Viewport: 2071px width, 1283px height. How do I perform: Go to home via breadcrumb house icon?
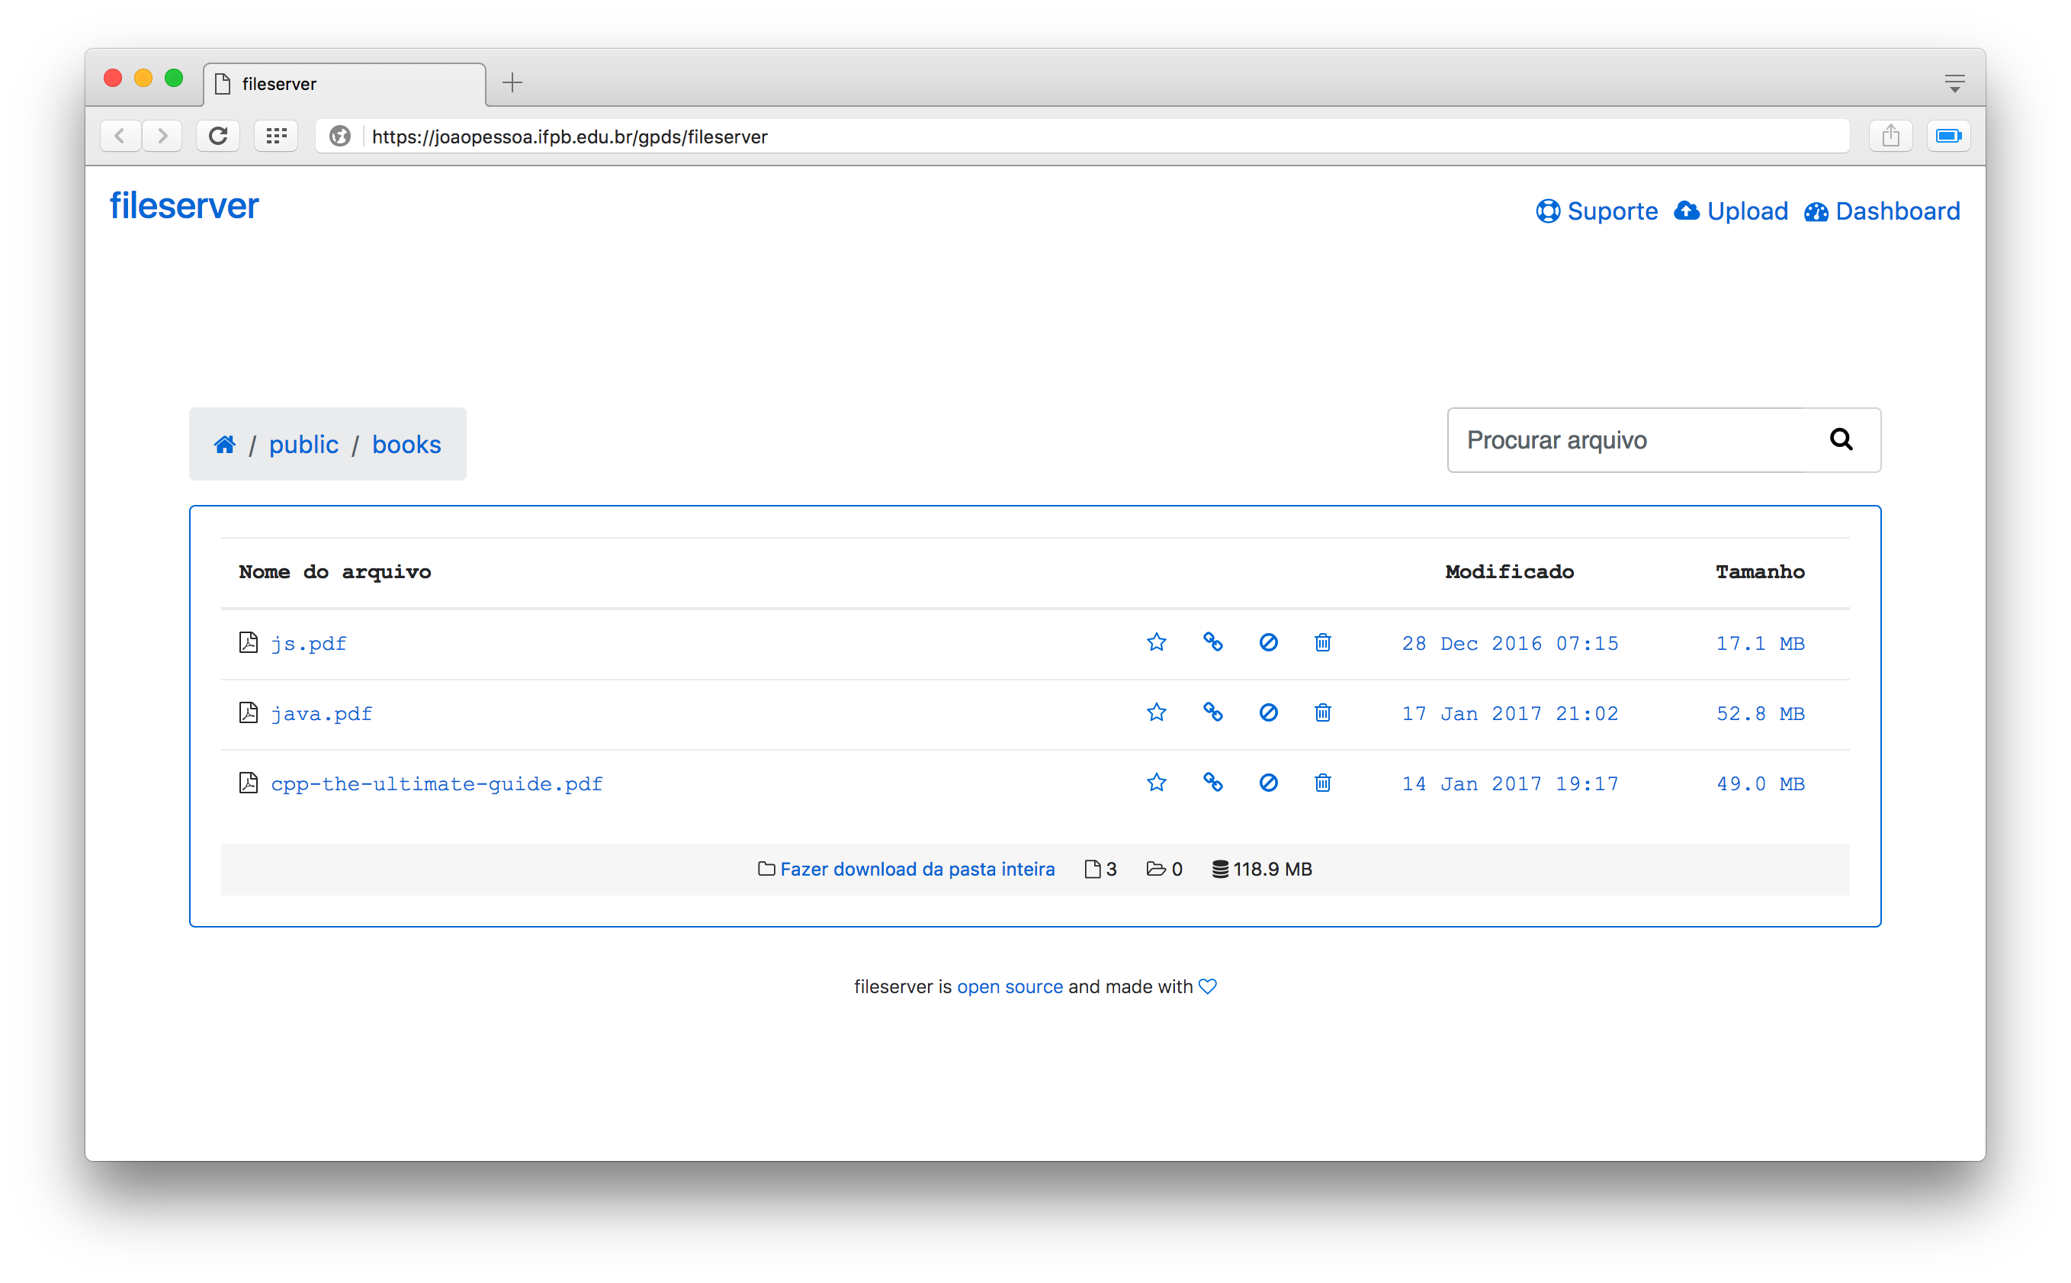225,445
